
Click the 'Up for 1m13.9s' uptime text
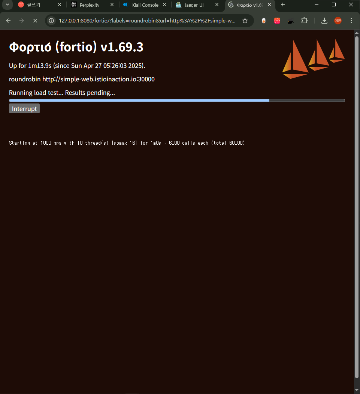[77, 66]
